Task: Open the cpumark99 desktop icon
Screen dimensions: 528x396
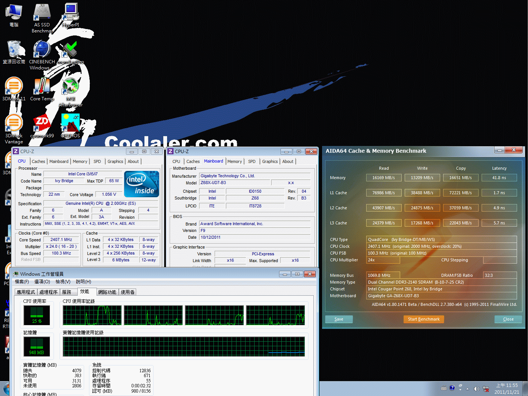Action: click(x=42, y=124)
